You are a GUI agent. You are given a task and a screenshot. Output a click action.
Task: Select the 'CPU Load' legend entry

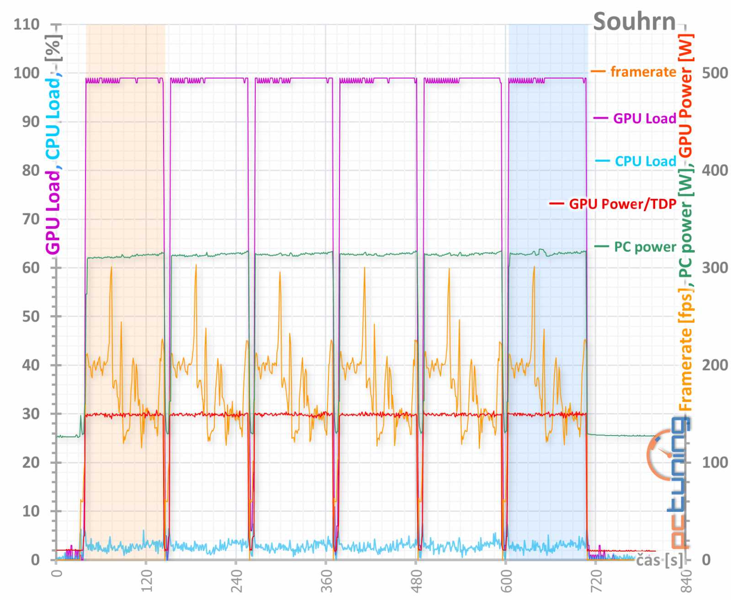pyautogui.click(x=645, y=161)
